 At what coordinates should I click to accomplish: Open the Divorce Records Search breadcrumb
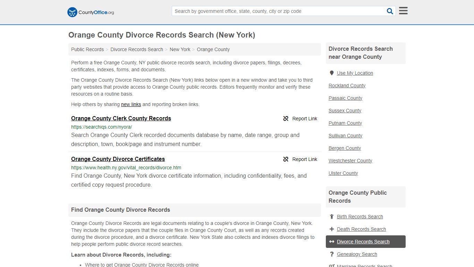(137, 49)
